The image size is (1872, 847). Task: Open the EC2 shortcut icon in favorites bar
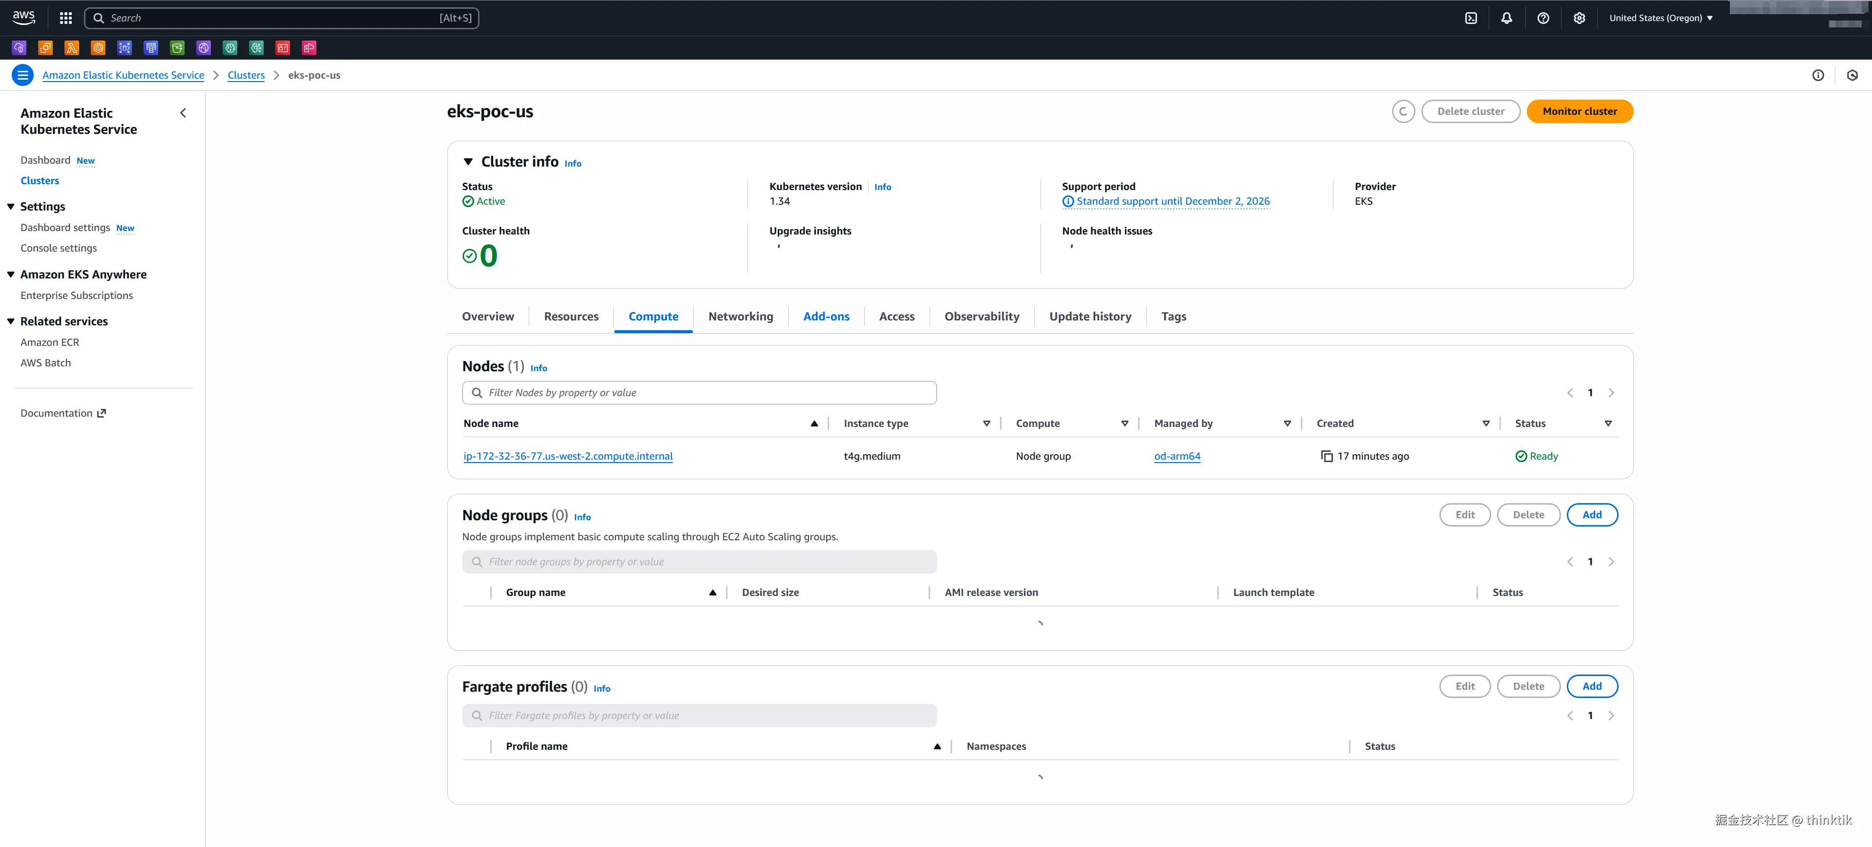point(45,48)
